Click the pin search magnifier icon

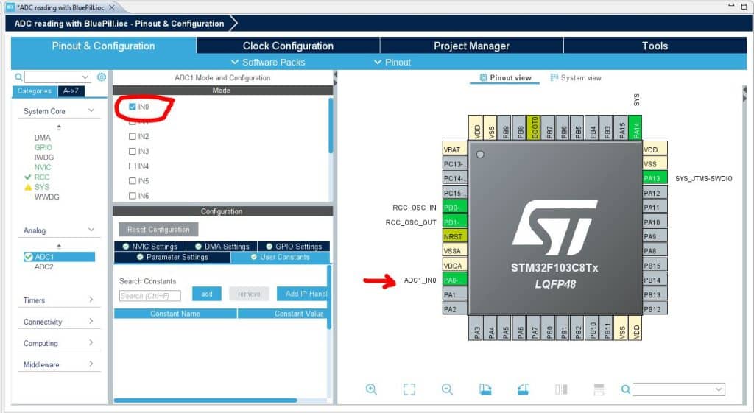point(626,389)
